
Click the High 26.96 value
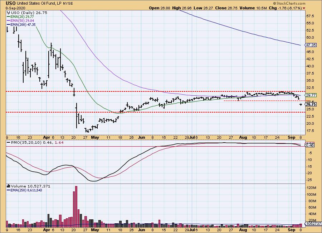(182, 8)
